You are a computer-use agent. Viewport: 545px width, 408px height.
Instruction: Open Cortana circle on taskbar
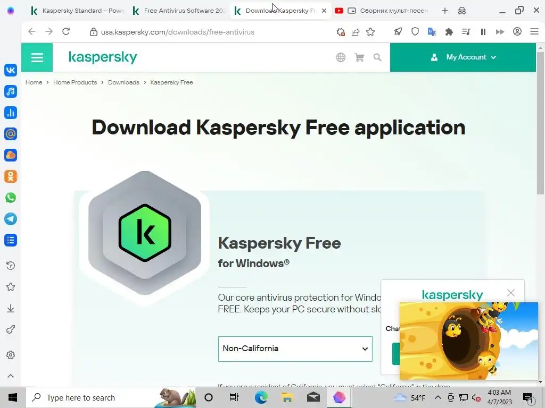click(x=209, y=397)
